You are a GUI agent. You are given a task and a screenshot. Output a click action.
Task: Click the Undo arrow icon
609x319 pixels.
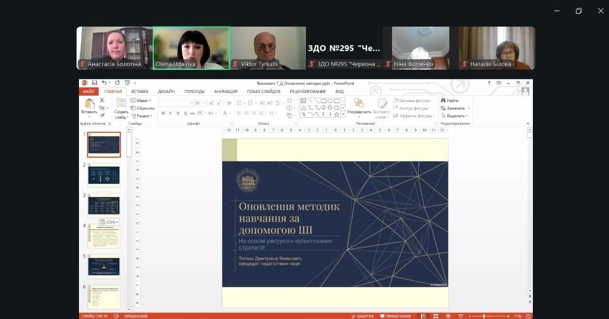[x=104, y=83]
